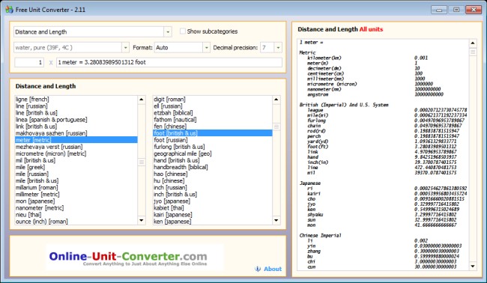
Task: Select ken [japanese] target unit
Action: point(213,222)
